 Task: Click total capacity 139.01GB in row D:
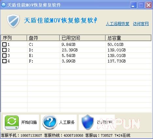click(117, 50)
